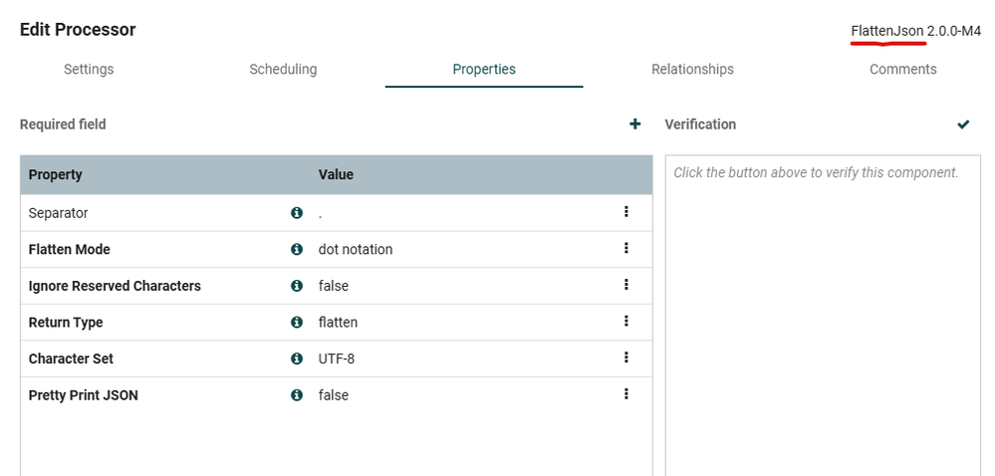Edit the Character Set UTF-8 value

tap(337, 358)
